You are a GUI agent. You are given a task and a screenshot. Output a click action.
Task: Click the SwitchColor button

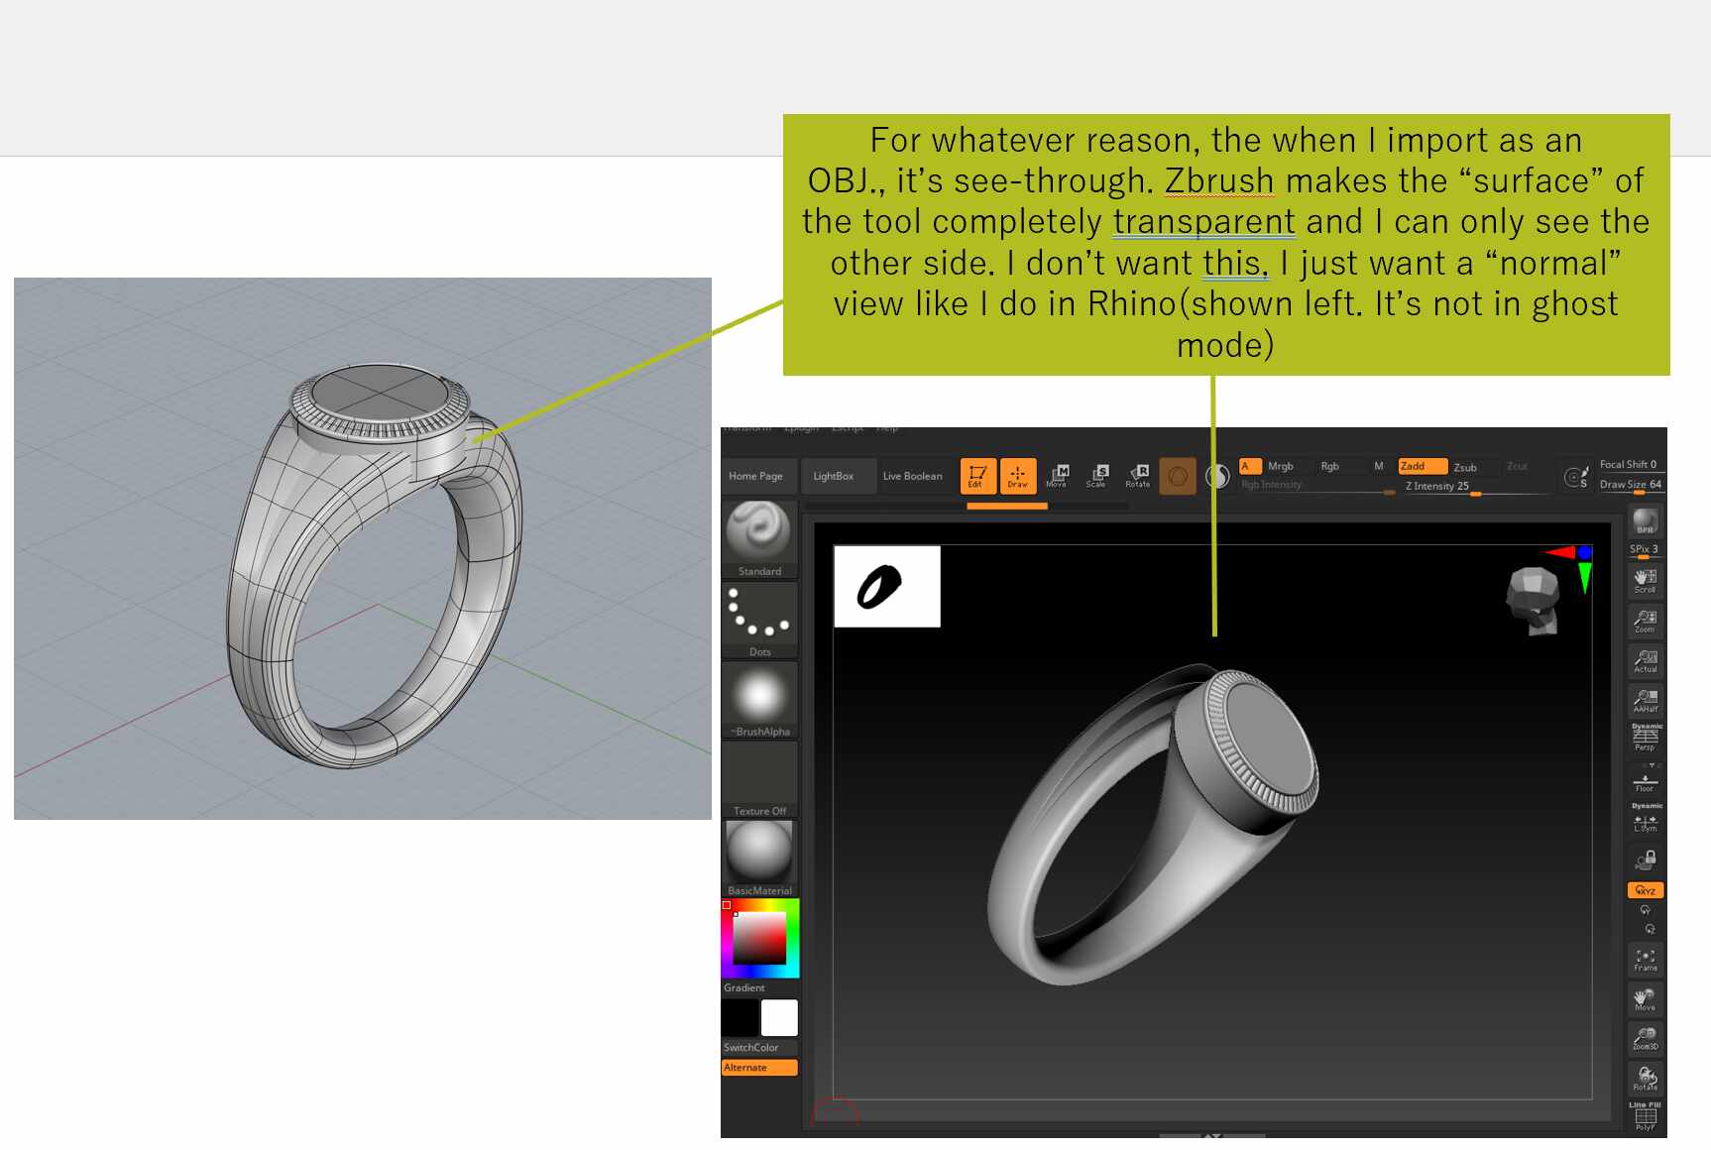point(760,1048)
